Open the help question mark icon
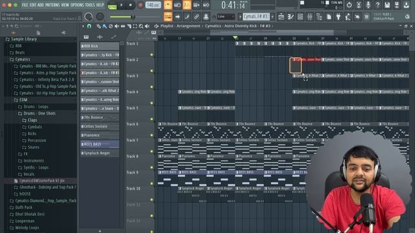The image size is (415, 233). (377, 5)
